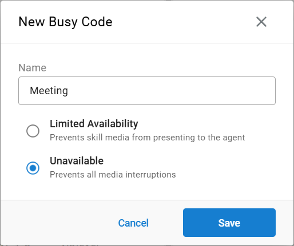Image resolution: width=294 pixels, height=246 pixels.
Task: Save the new busy code
Action: coord(229,223)
